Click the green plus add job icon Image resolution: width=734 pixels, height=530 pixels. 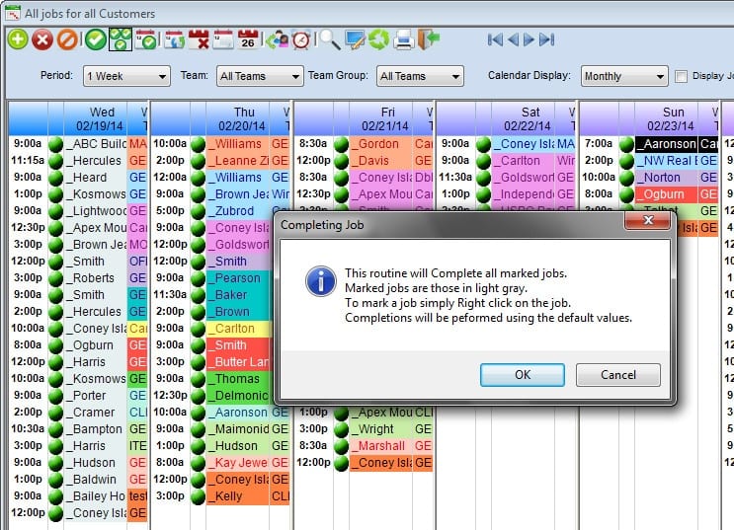click(x=18, y=39)
